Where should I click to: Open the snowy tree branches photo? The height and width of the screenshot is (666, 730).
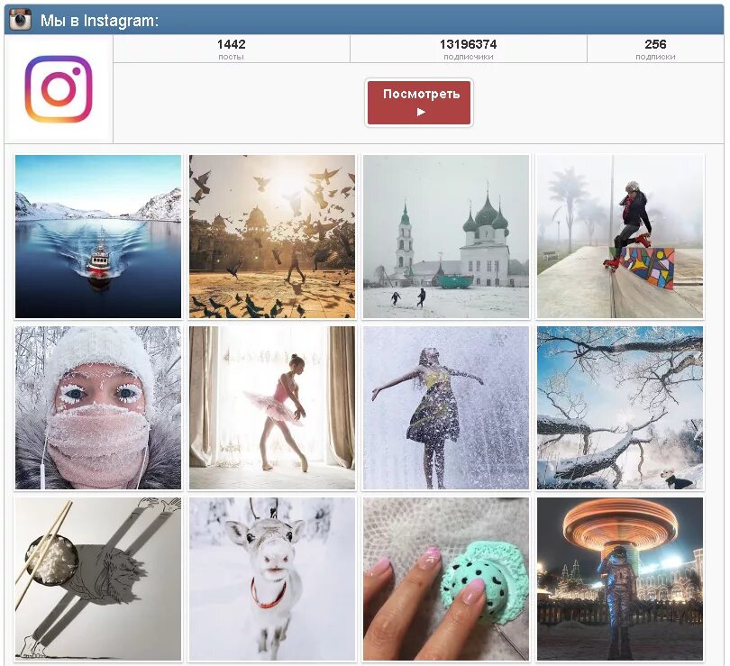coord(620,407)
